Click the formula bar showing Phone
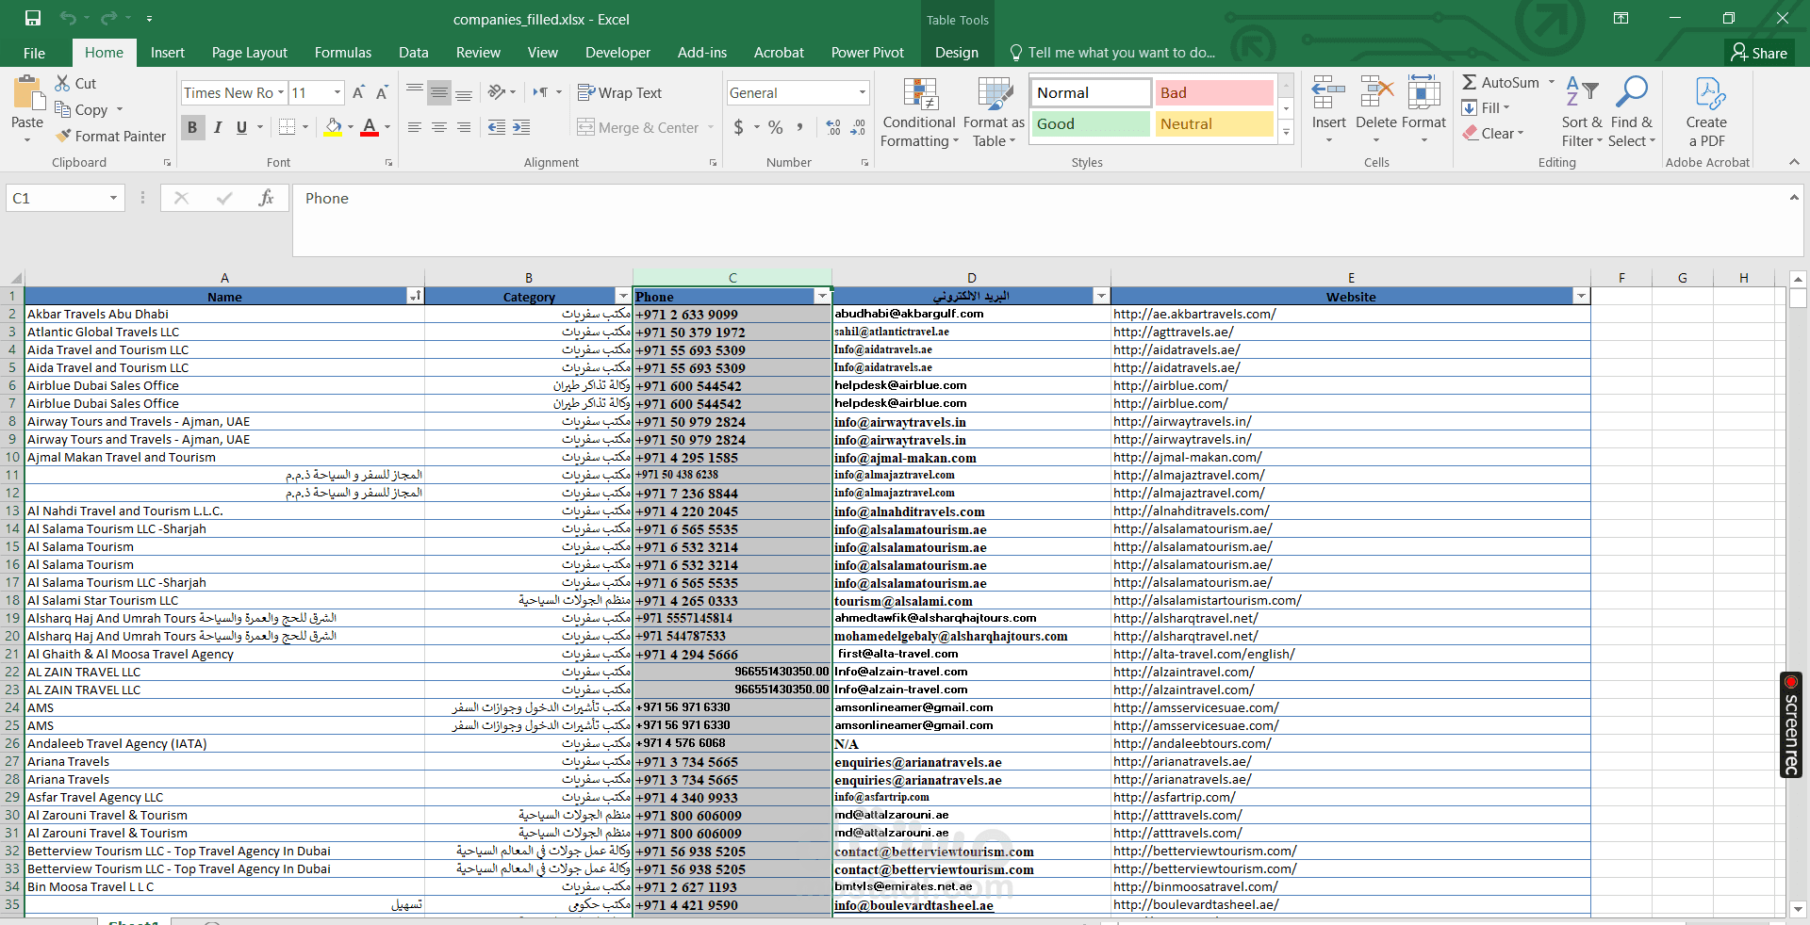The width and height of the screenshot is (1810, 925). [x=1041, y=219]
